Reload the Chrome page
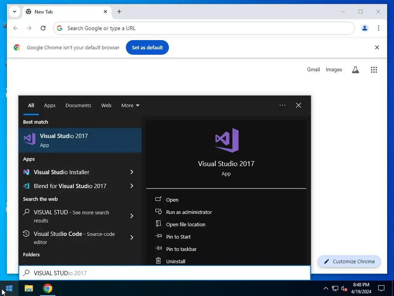Screen dimensions: 394x296 pyautogui.click(x=43, y=28)
